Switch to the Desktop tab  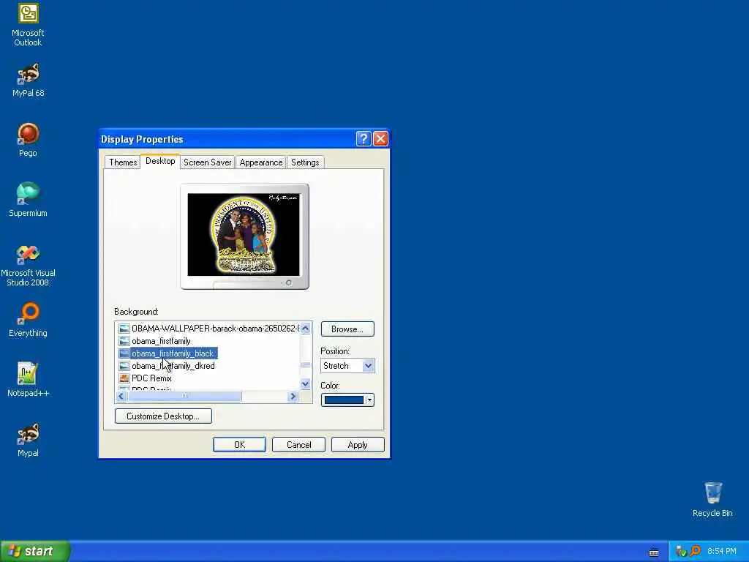point(160,161)
